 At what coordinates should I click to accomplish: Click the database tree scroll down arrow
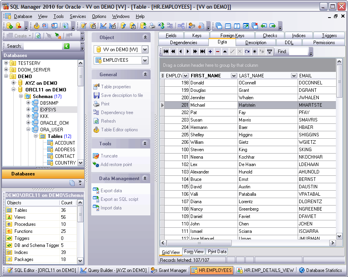coord(81,163)
